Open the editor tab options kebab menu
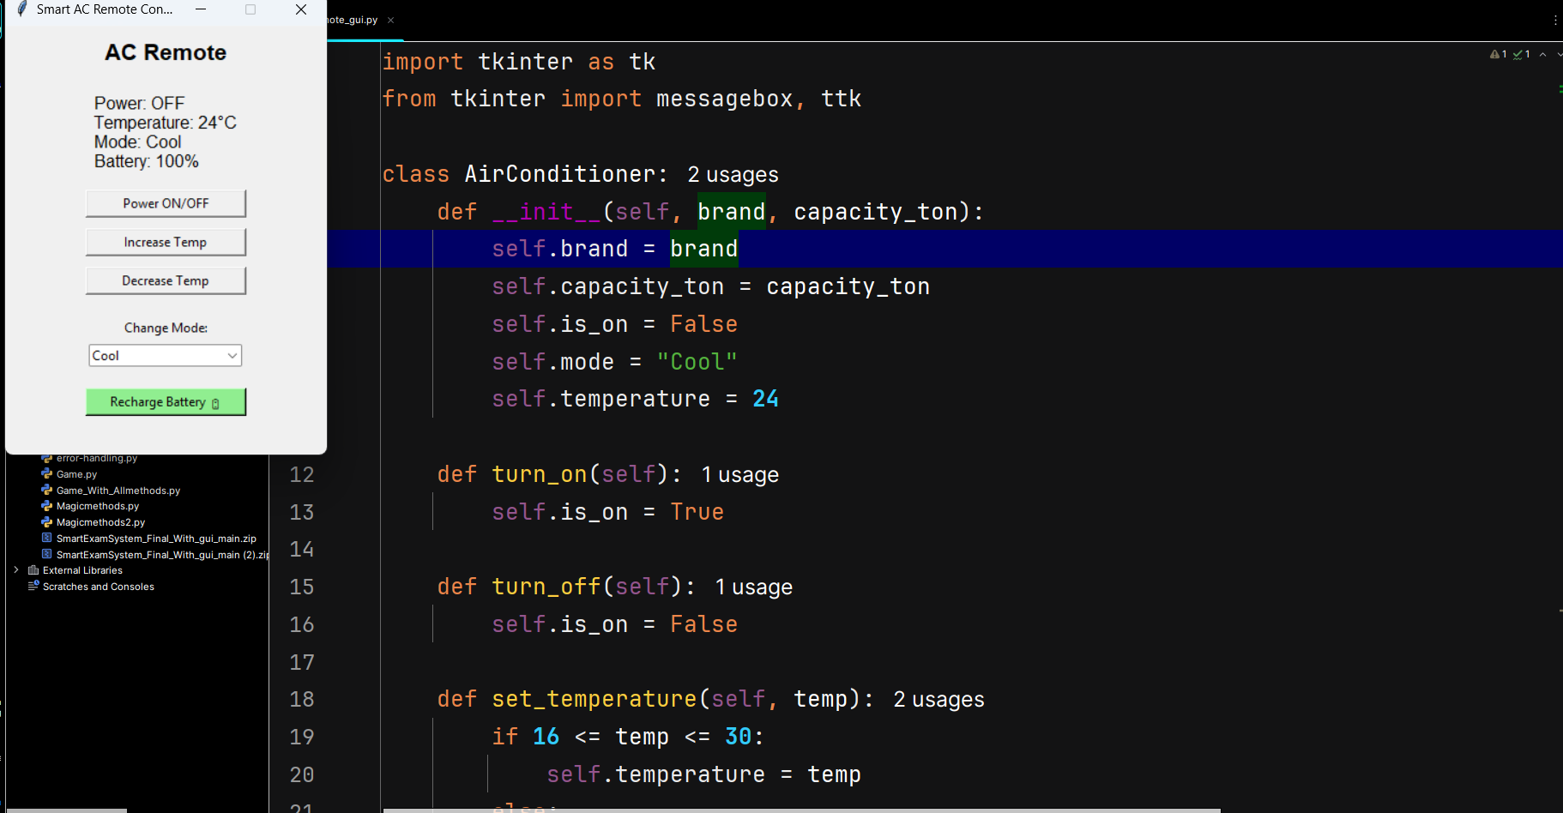 point(1555,20)
